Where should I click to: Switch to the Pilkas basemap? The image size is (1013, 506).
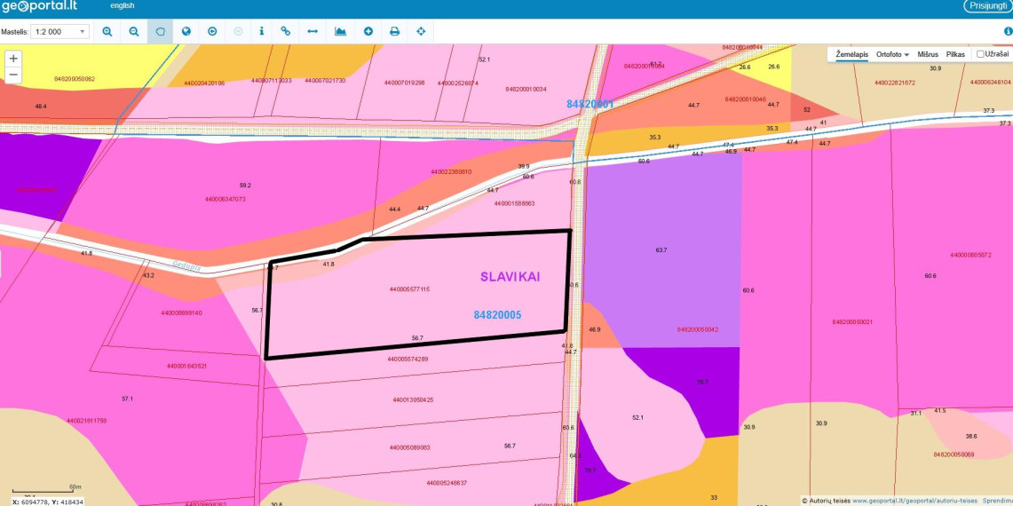pos(955,54)
